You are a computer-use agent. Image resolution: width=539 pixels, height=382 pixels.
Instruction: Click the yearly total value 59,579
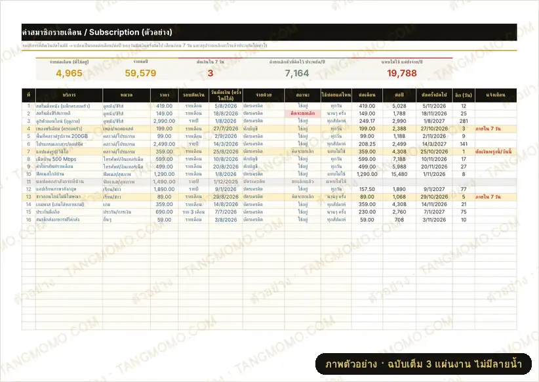140,73
